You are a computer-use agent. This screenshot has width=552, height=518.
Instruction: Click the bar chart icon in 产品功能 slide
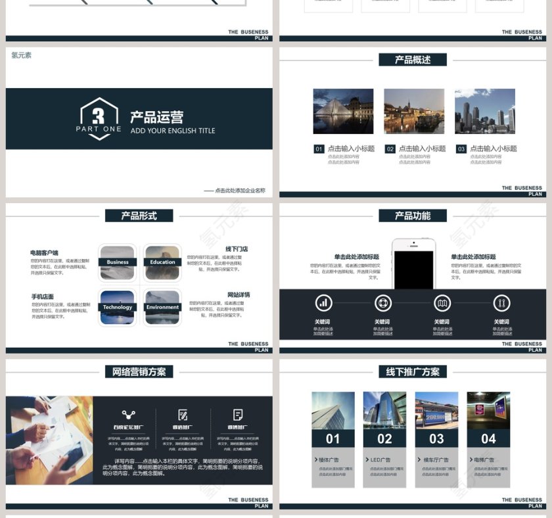pos(323,302)
